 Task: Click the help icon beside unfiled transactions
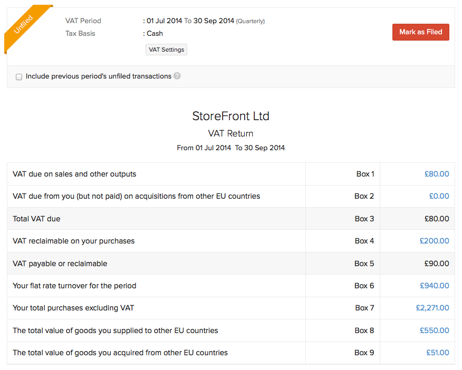click(177, 76)
